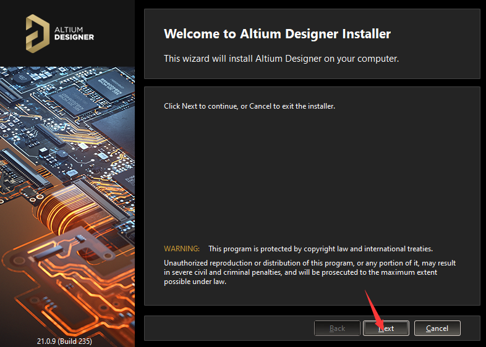Click the Altium Designer logo

pos(59,33)
